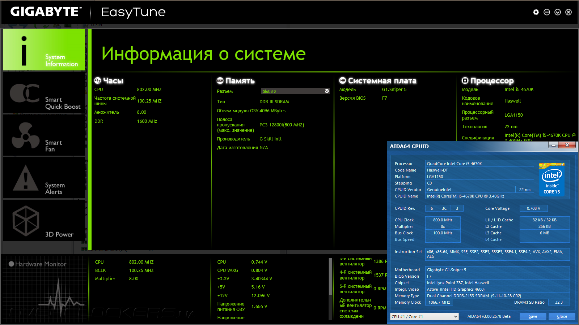Screen dimensions: 579x325
Task: Select the 'QuadCore Intel Core i5-4670K' processor field
Action: [479, 164]
